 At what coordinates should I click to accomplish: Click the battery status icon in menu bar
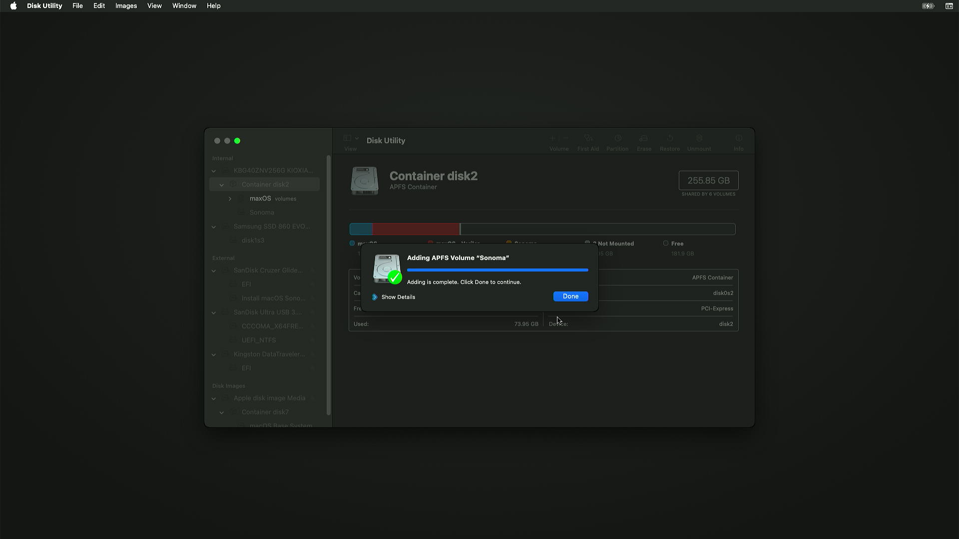pyautogui.click(x=928, y=6)
